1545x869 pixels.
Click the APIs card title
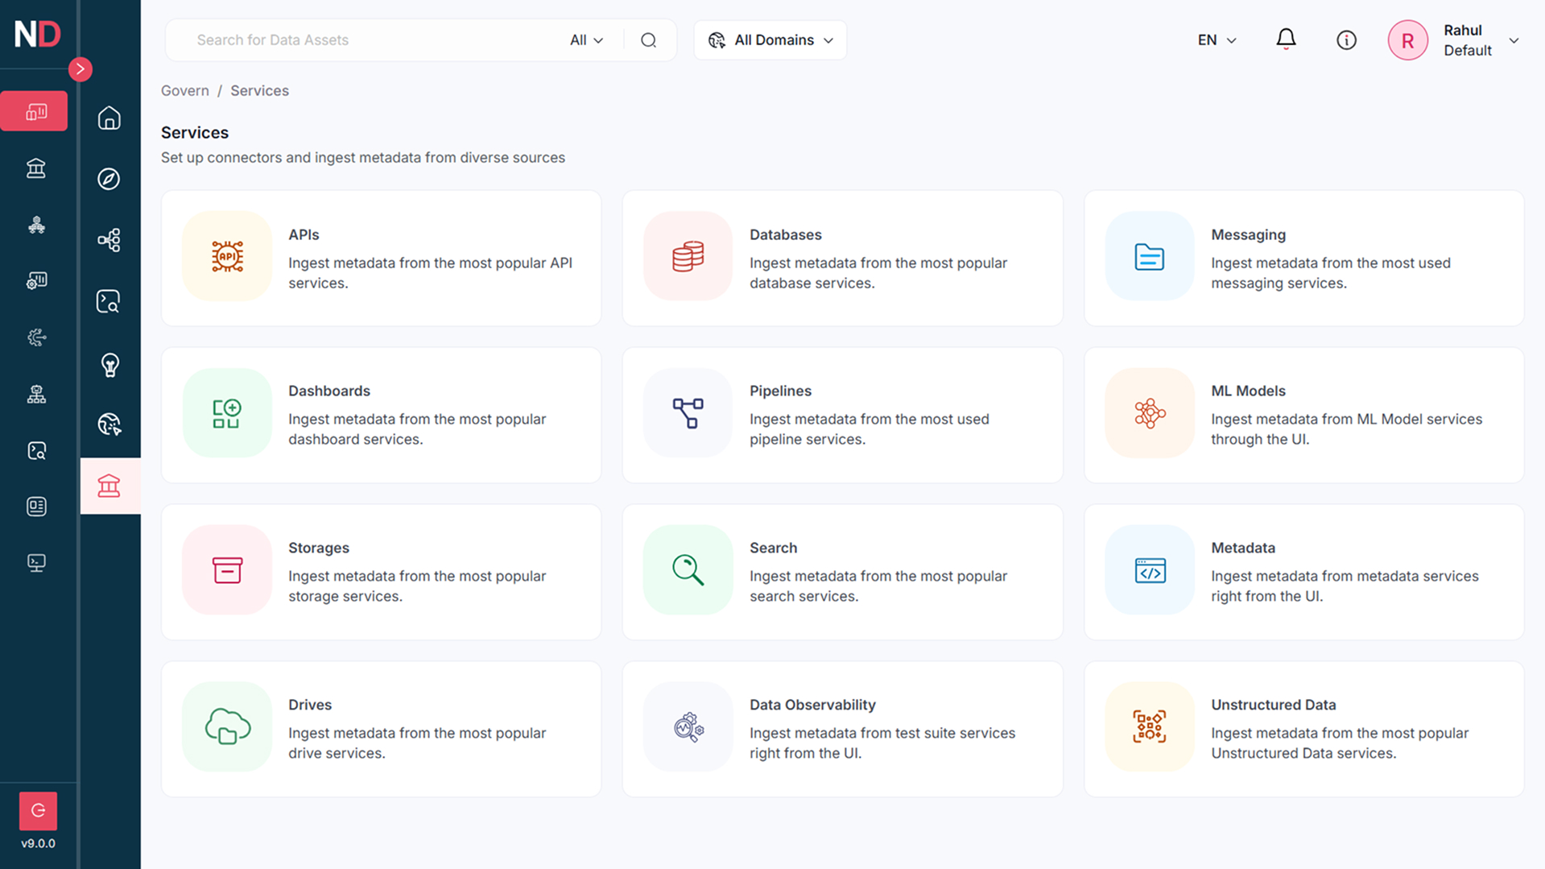304,234
